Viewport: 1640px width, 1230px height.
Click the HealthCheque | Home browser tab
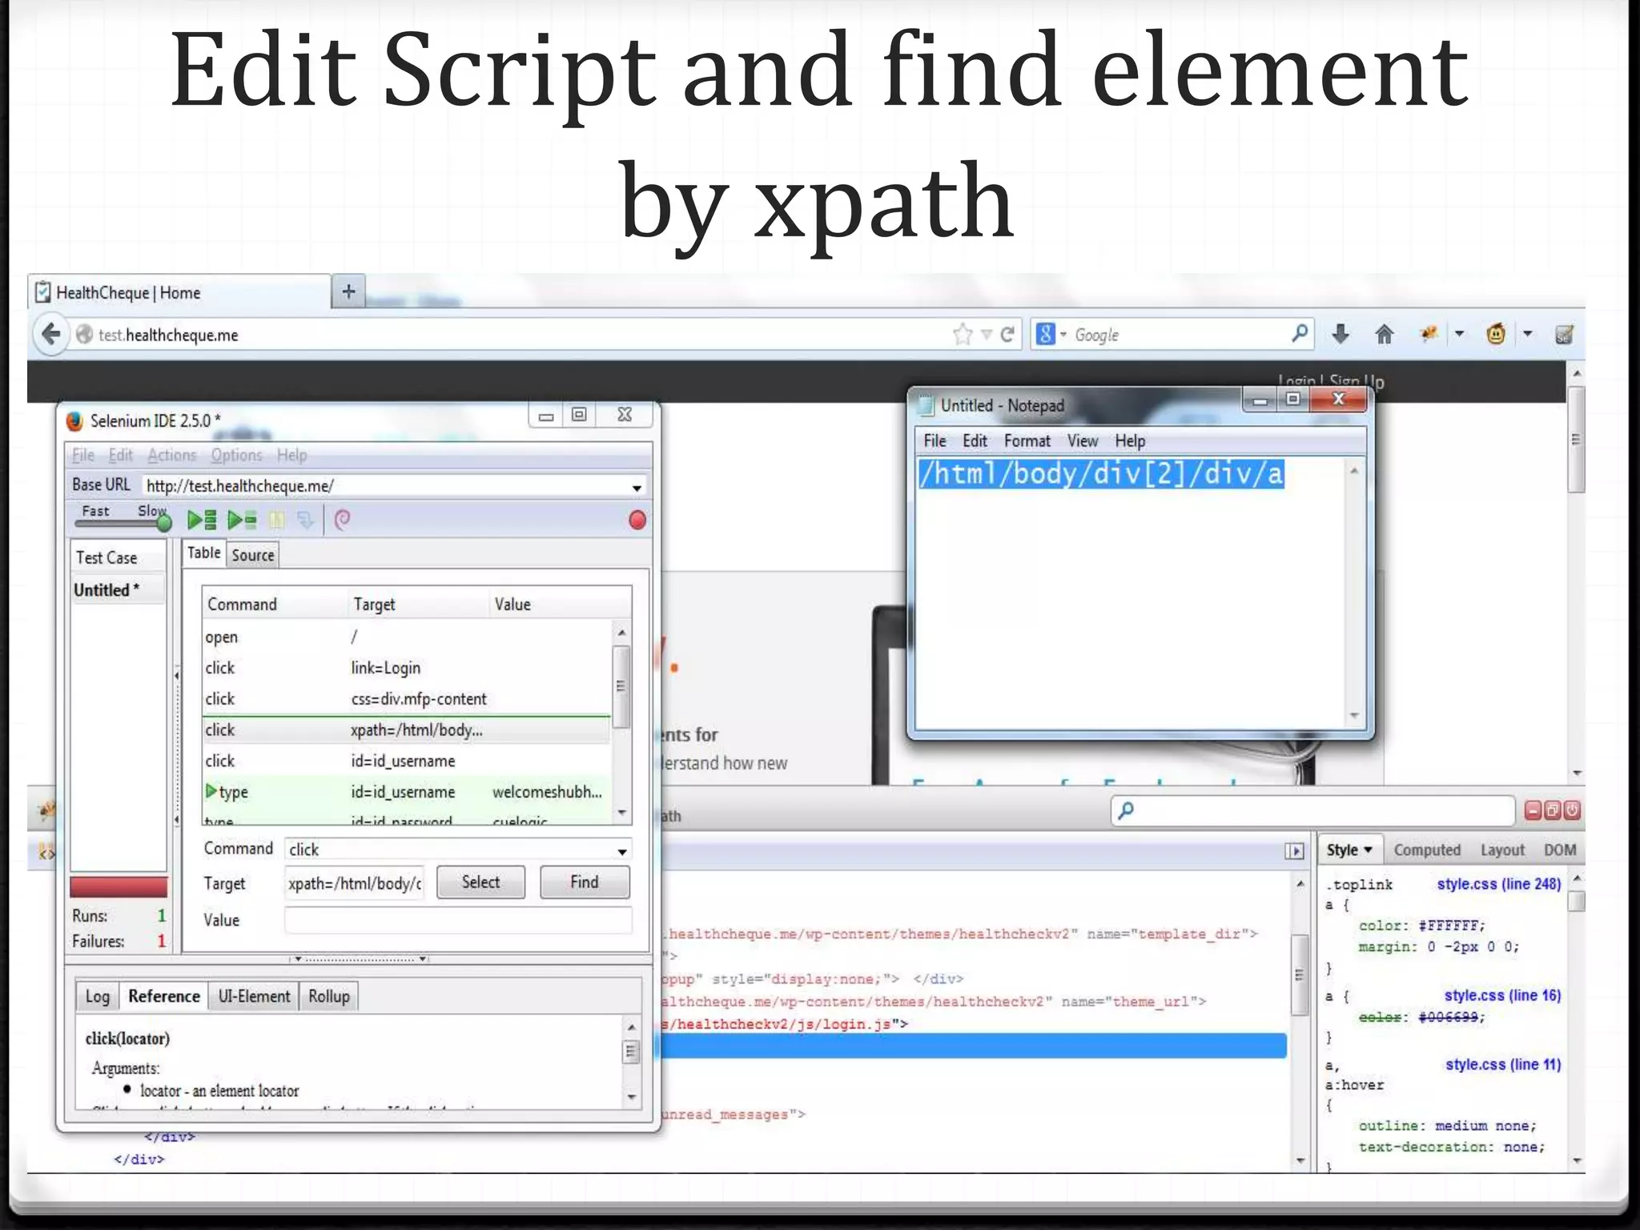pyautogui.click(x=180, y=292)
